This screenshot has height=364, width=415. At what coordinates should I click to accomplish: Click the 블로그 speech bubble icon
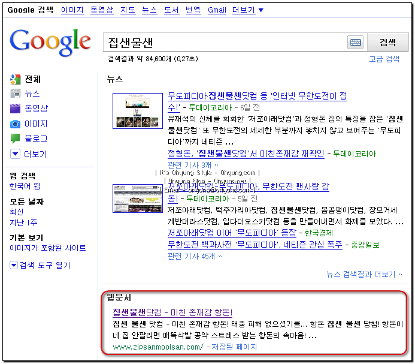[x=16, y=139]
